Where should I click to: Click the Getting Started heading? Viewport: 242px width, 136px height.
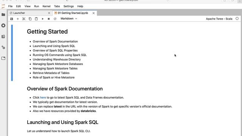click(x=47, y=32)
